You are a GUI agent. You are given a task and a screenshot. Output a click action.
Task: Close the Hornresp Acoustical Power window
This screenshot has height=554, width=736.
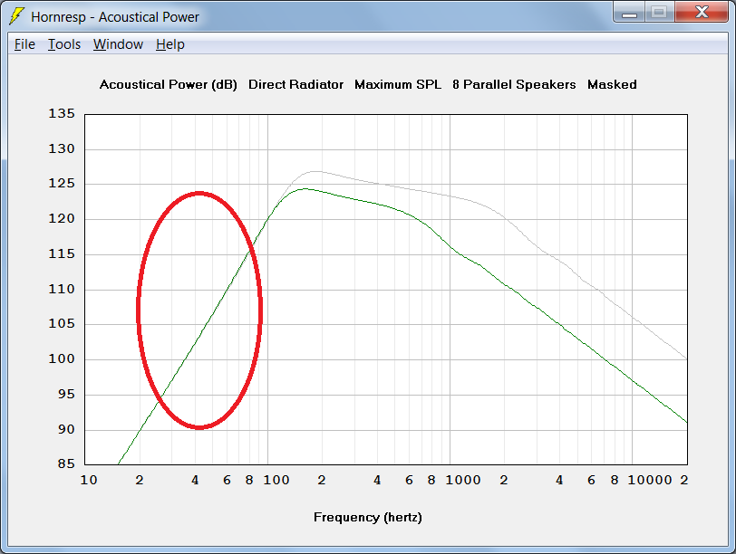pos(702,12)
